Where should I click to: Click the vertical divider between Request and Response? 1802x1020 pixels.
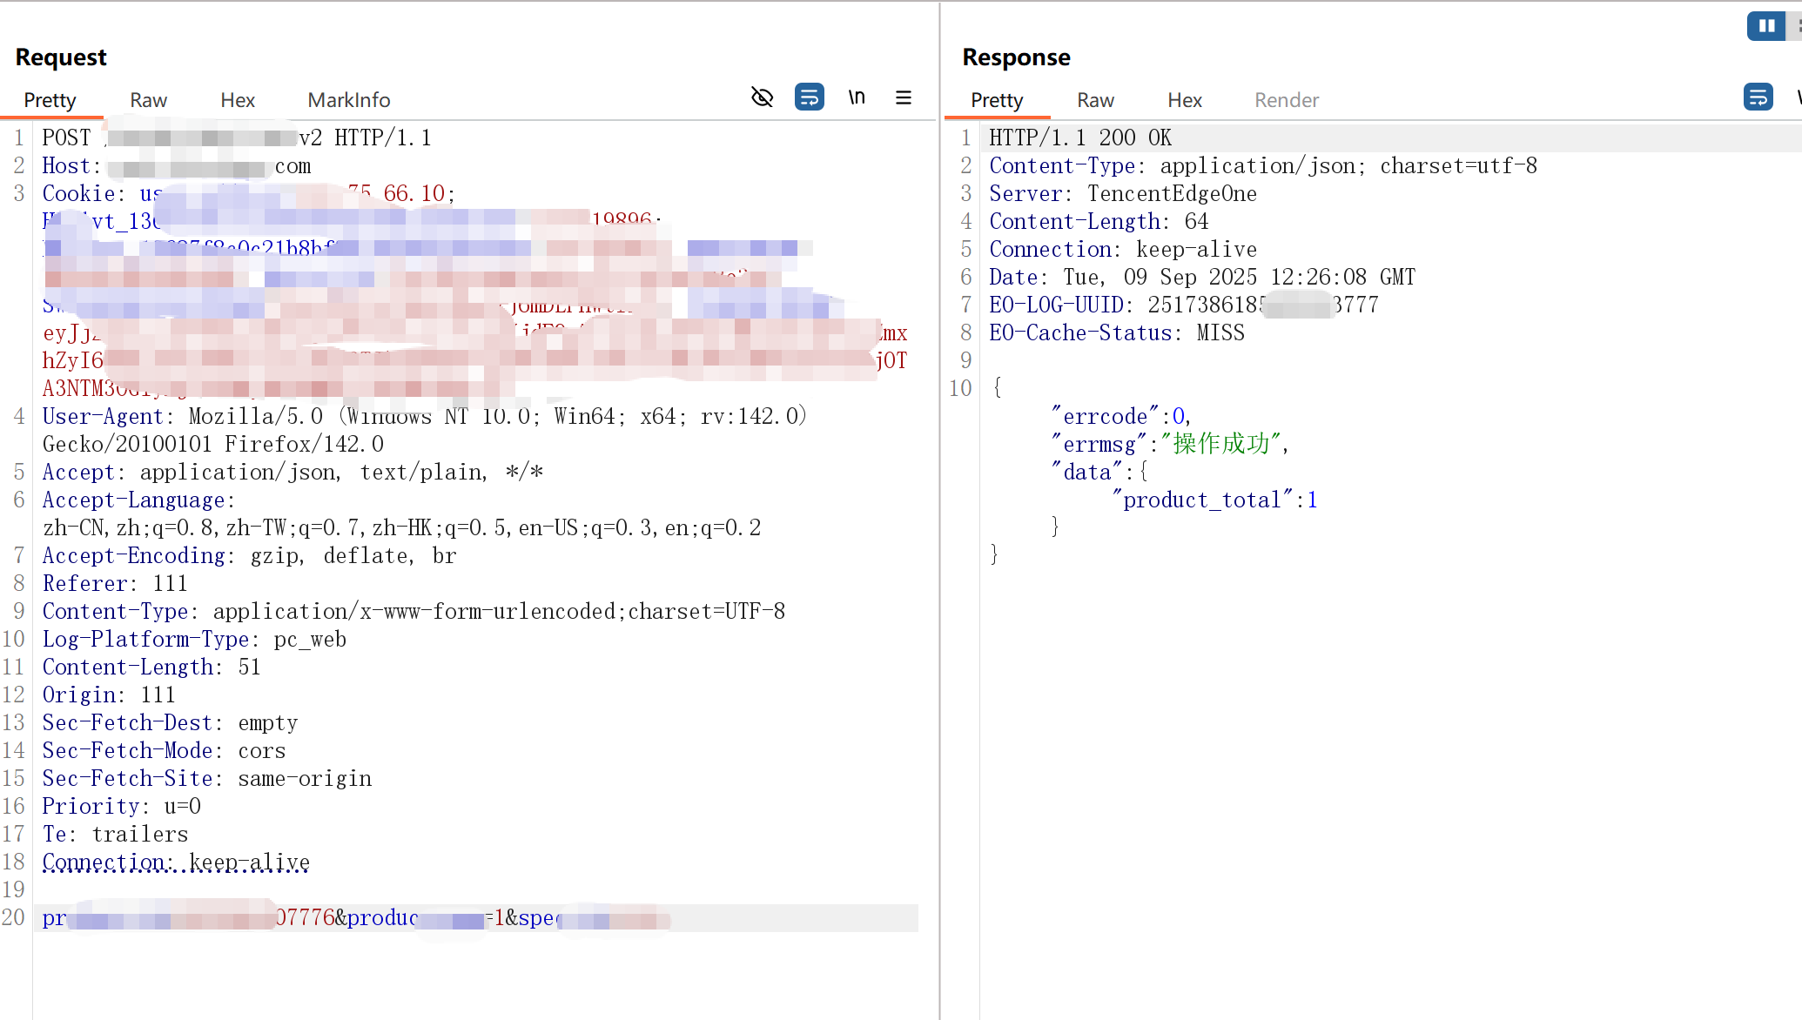point(940,522)
